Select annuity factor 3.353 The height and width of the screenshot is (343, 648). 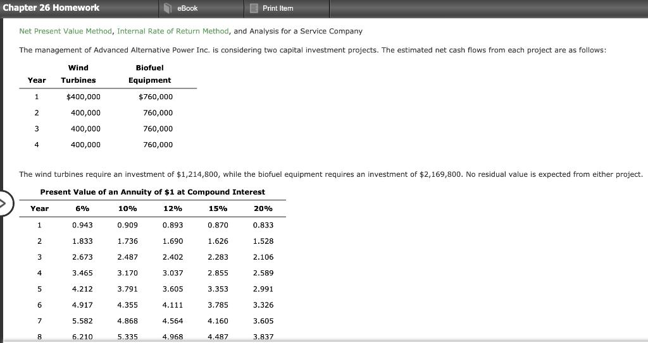(218, 289)
